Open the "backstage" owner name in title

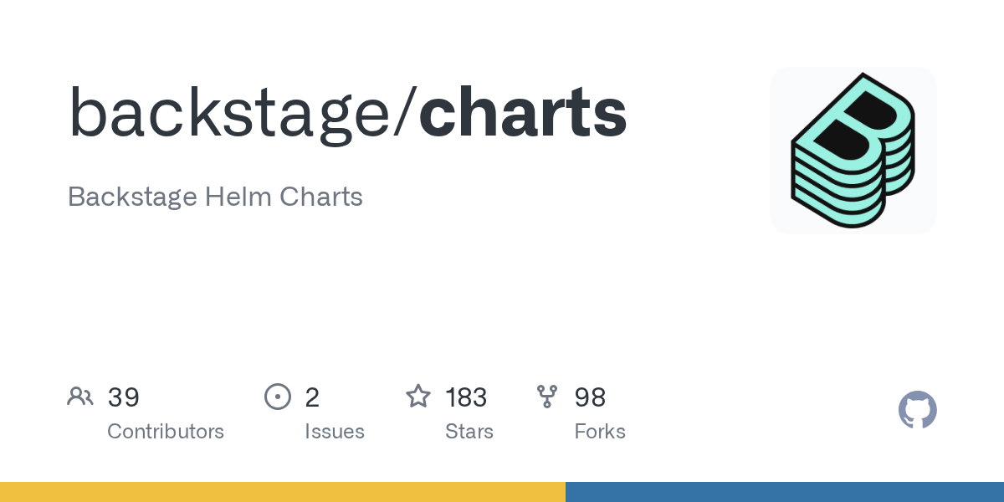pos(230,113)
